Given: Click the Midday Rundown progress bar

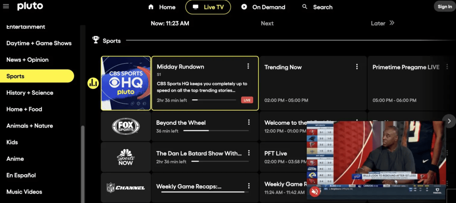Looking at the screenshot, I should (214, 100).
